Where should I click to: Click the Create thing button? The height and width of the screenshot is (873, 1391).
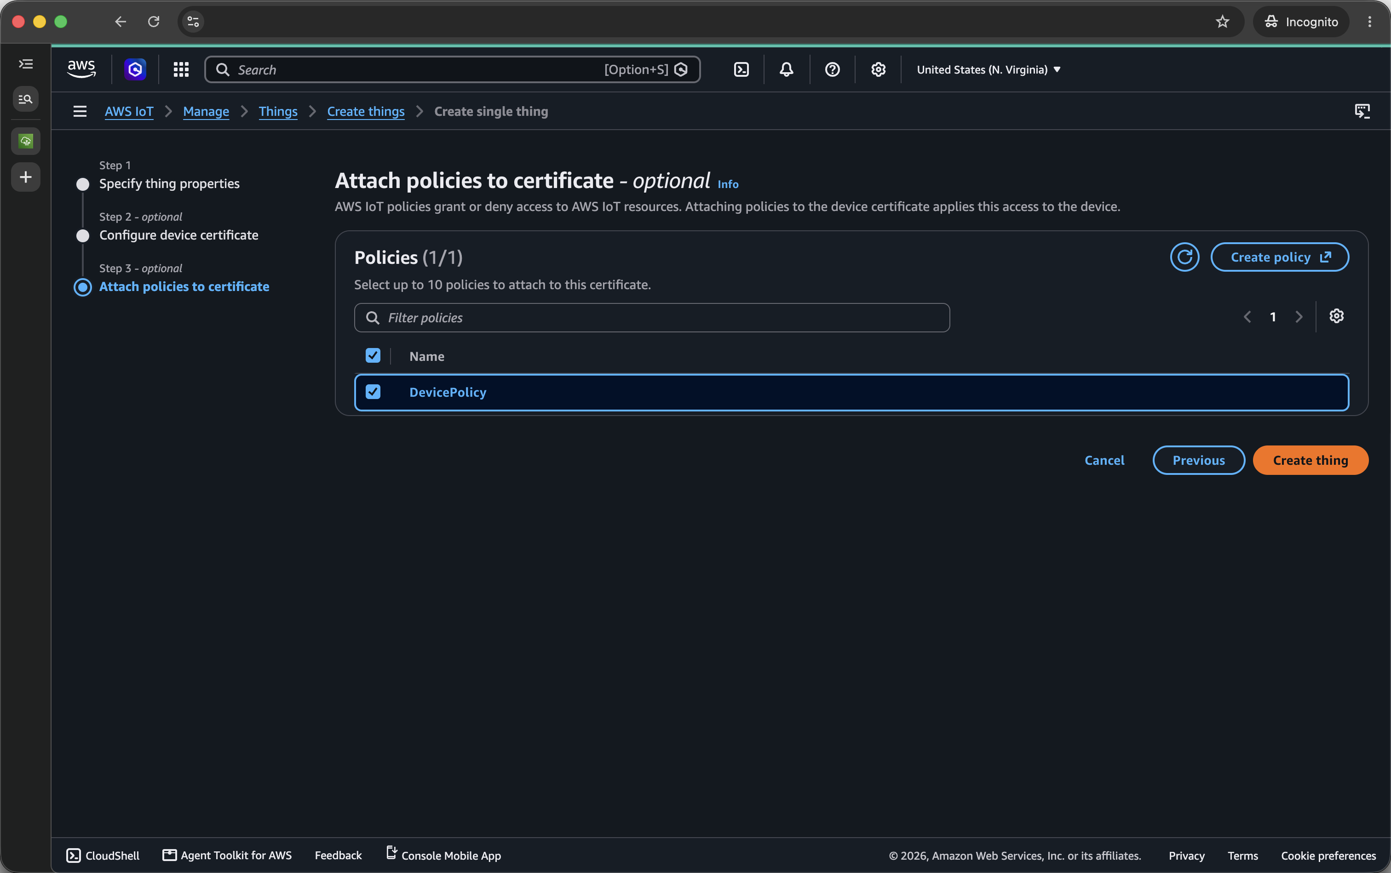[x=1310, y=460]
